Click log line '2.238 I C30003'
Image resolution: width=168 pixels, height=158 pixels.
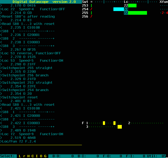point(20,42)
